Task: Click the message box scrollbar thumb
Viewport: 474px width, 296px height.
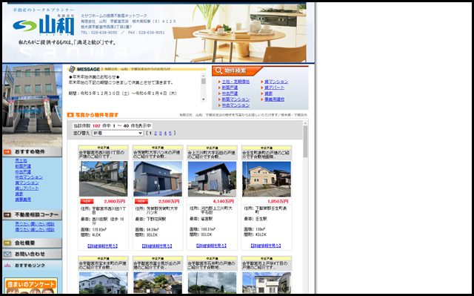Action: [204, 82]
